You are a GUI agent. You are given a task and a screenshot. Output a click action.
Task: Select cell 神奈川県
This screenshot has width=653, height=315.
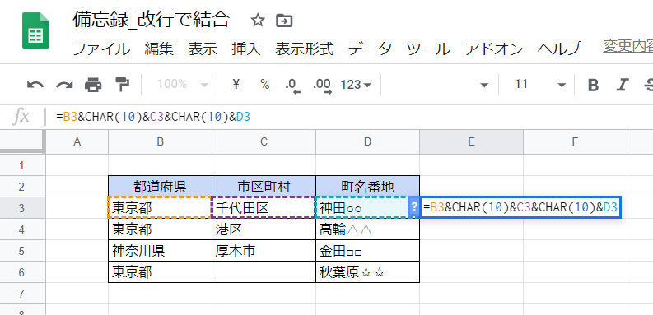click(160, 251)
